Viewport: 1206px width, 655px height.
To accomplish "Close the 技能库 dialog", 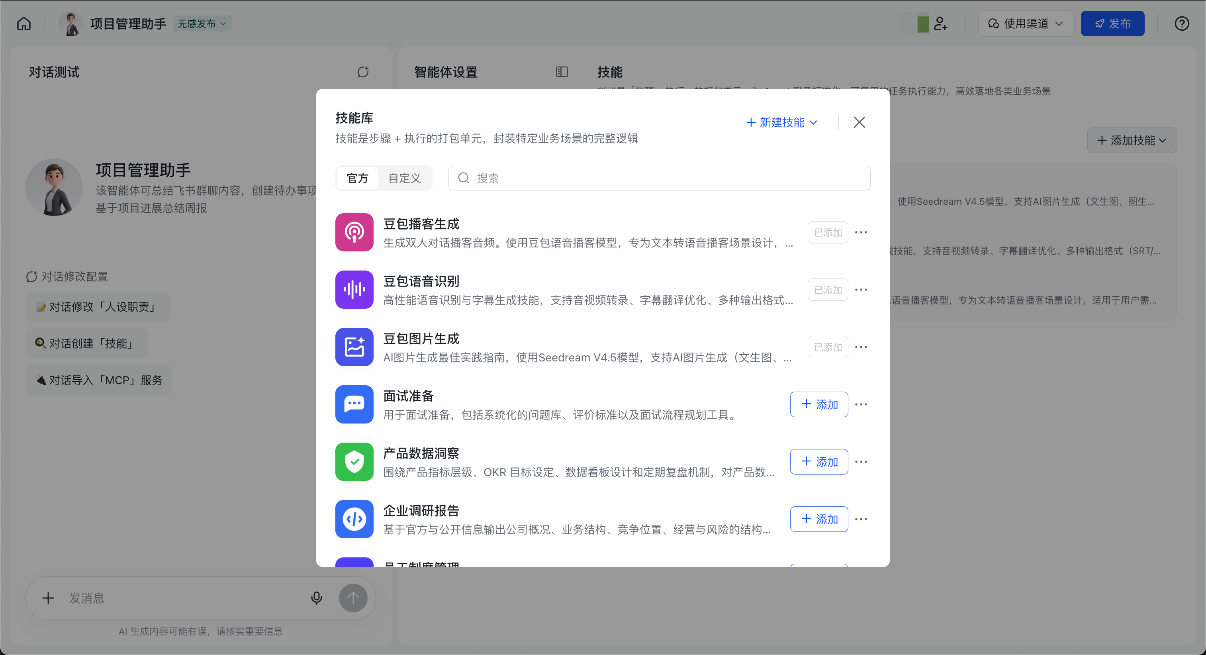I will click(x=859, y=122).
